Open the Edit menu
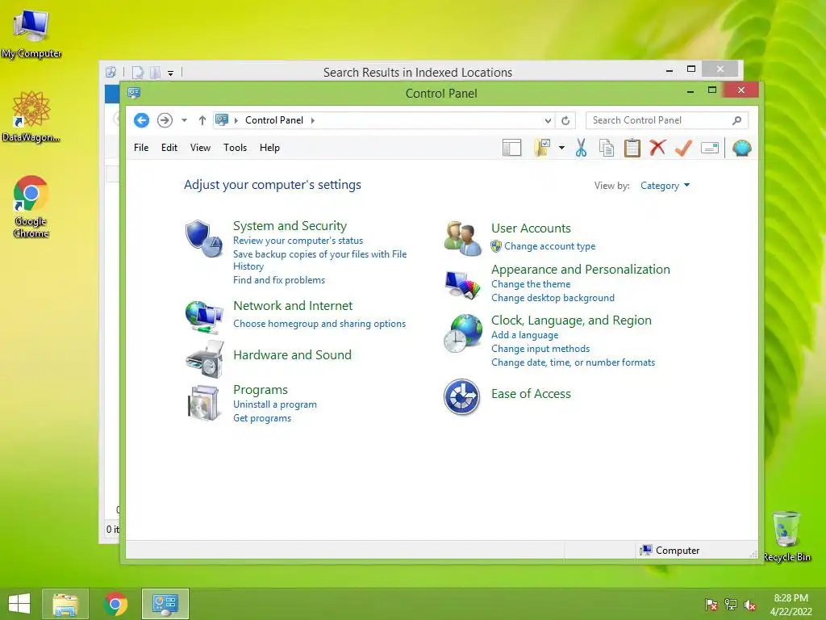Image resolution: width=826 pixels, height=620 pixels. point(169,148)
